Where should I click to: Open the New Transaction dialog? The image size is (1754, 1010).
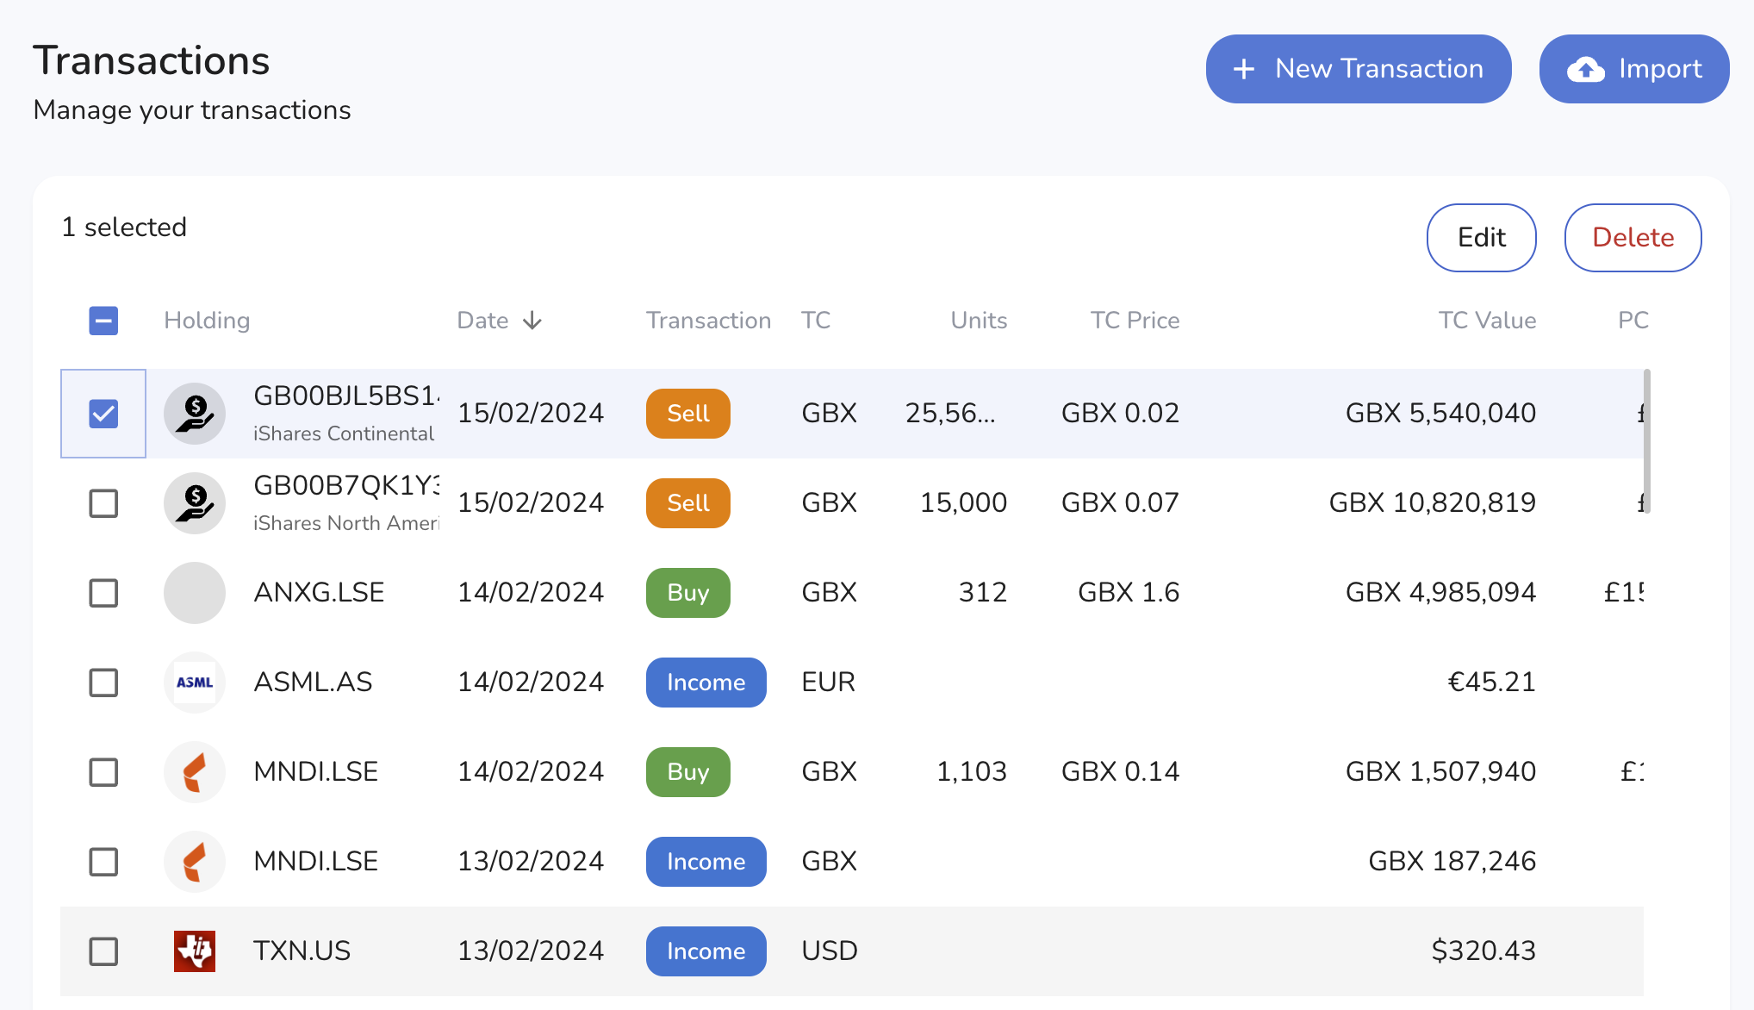(x=1359, y=69)
